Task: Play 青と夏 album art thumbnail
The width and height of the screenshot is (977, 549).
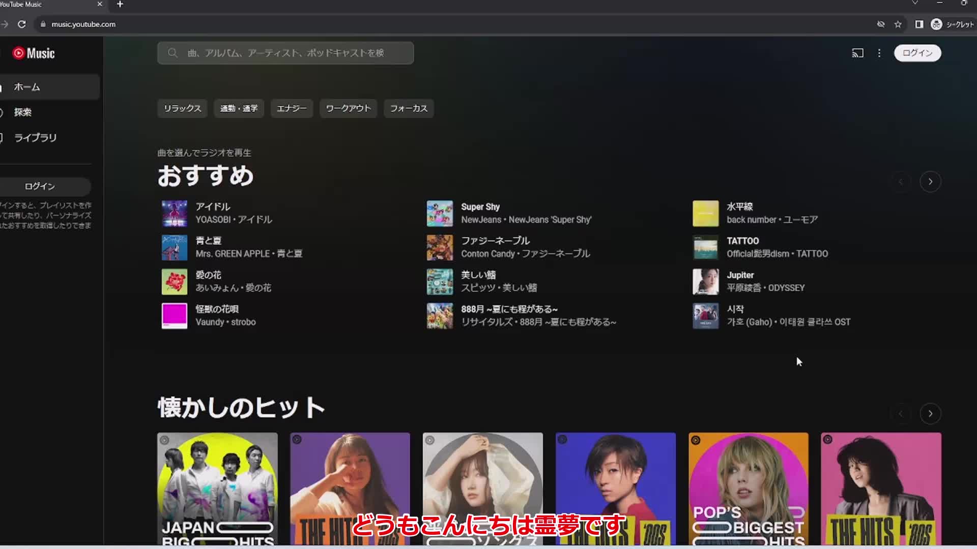Action: [175, 248]
